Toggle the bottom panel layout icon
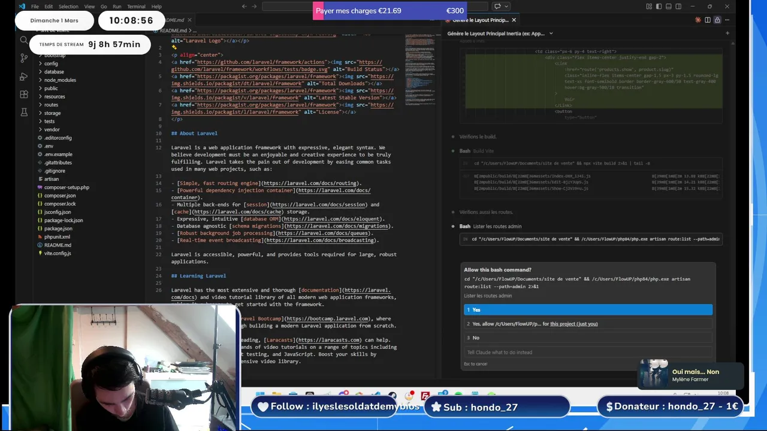Image resolution: width=767 pixels, height=431 pixels. [668, 6]
